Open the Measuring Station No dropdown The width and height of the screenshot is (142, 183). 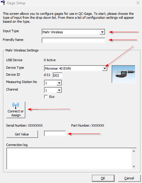pos(59,83)
